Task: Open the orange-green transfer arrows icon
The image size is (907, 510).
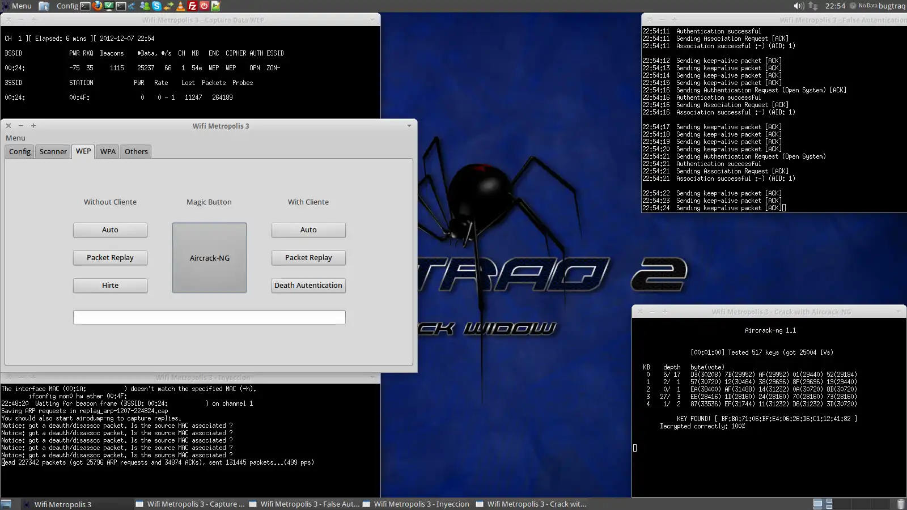Action: coord(168,6)
